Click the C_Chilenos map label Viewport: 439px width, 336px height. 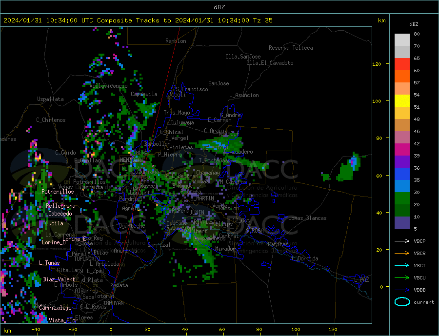[x=51, y=120]
